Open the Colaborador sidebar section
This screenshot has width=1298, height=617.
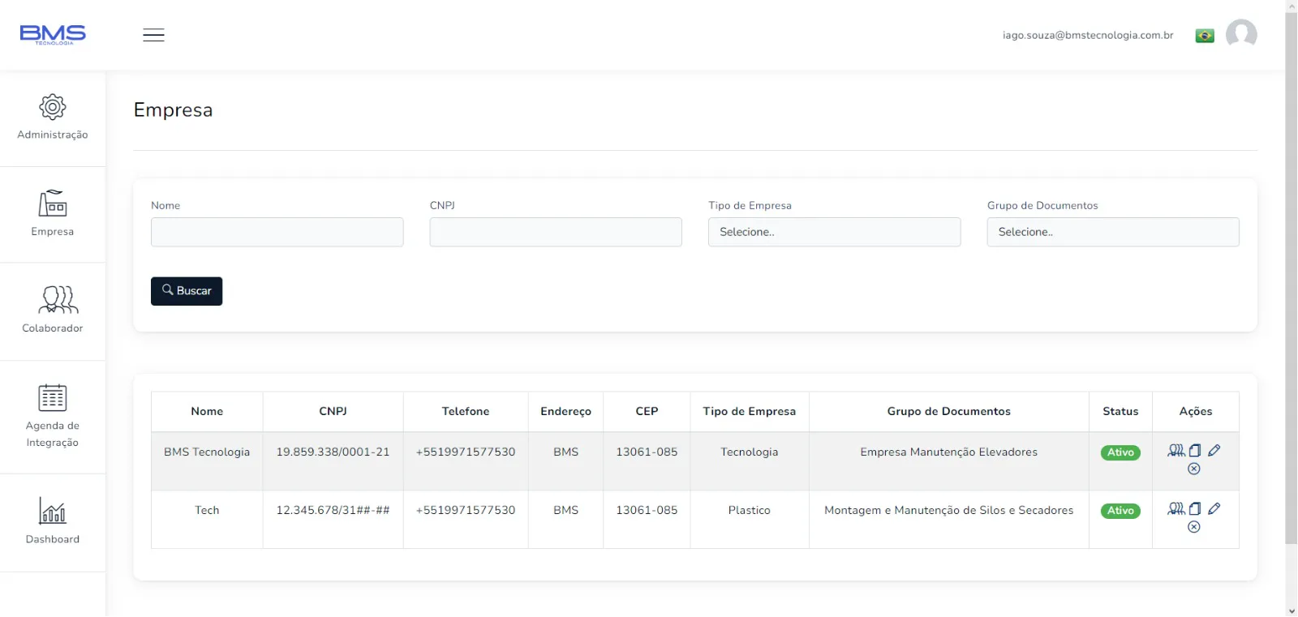coord(53,311)
